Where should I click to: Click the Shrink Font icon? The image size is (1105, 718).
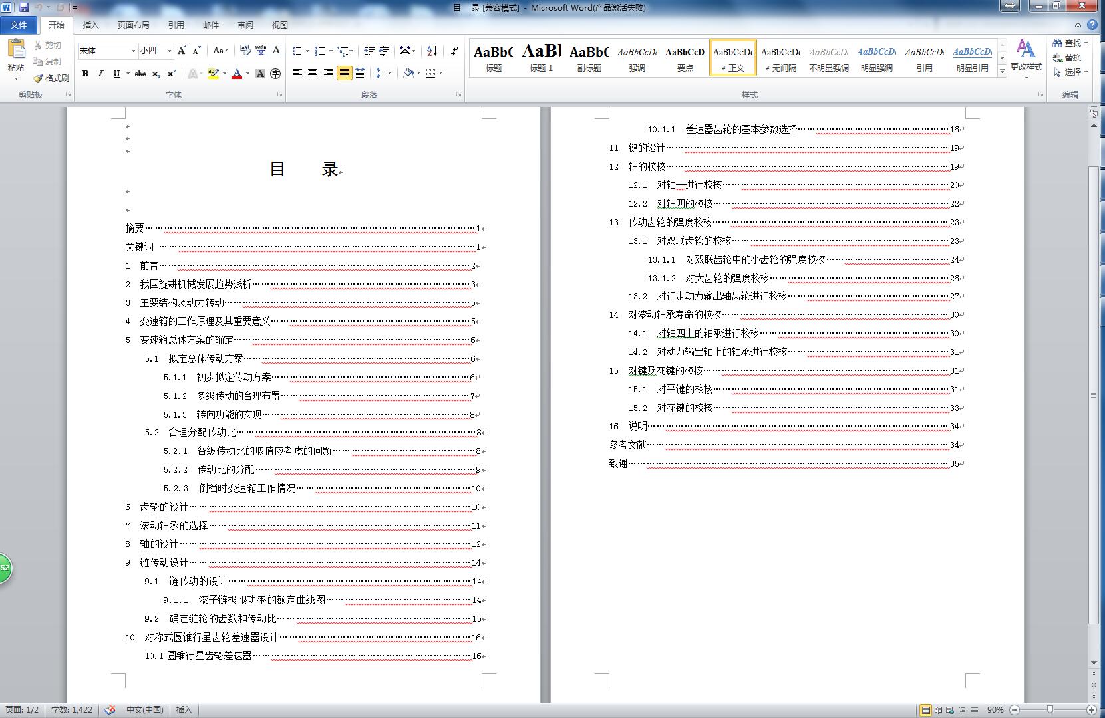(x=197, y=51)
